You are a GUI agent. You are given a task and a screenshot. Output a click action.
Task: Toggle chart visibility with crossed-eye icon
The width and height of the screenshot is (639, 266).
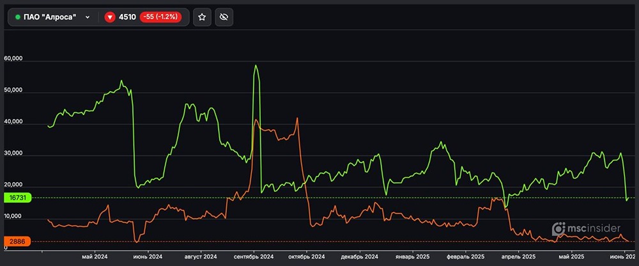223,17
